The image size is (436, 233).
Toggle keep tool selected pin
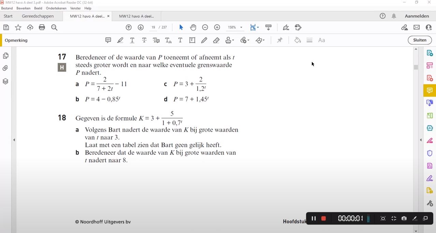[280, 40]
